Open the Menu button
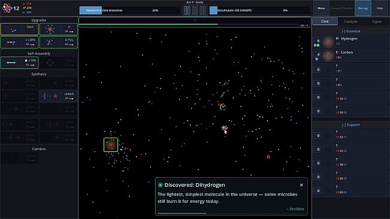Screen dimensions: 390x219 pos(321,8)
